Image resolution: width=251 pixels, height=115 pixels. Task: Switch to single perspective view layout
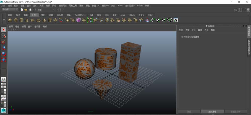click(4, 79)
